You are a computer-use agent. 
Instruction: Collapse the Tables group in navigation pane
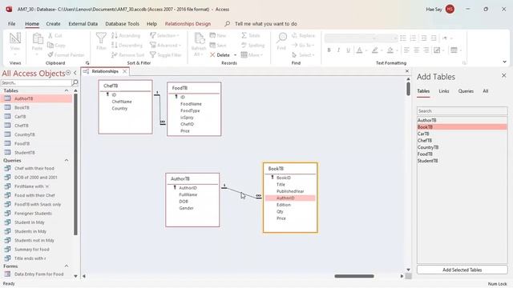click(67, 90)
